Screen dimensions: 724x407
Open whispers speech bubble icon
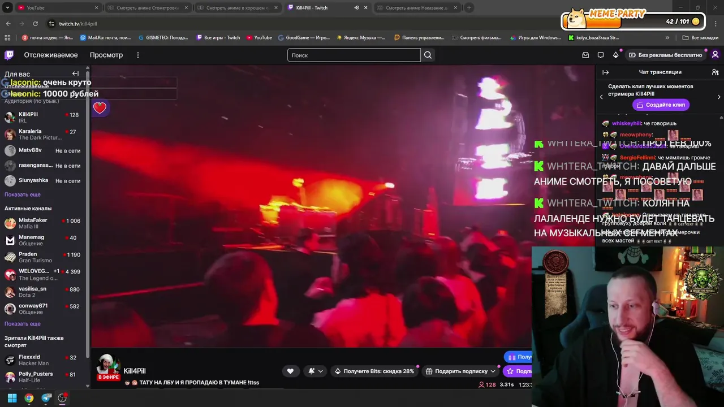[x=601, y=55]
